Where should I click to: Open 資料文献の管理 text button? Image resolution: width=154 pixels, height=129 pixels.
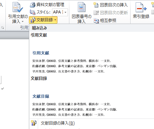tap(50, 5)
